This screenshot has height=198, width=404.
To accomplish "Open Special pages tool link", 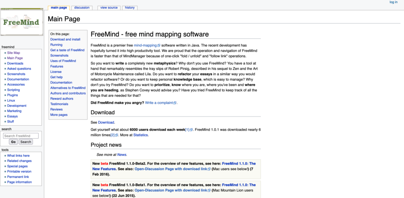I will [17, 167].
